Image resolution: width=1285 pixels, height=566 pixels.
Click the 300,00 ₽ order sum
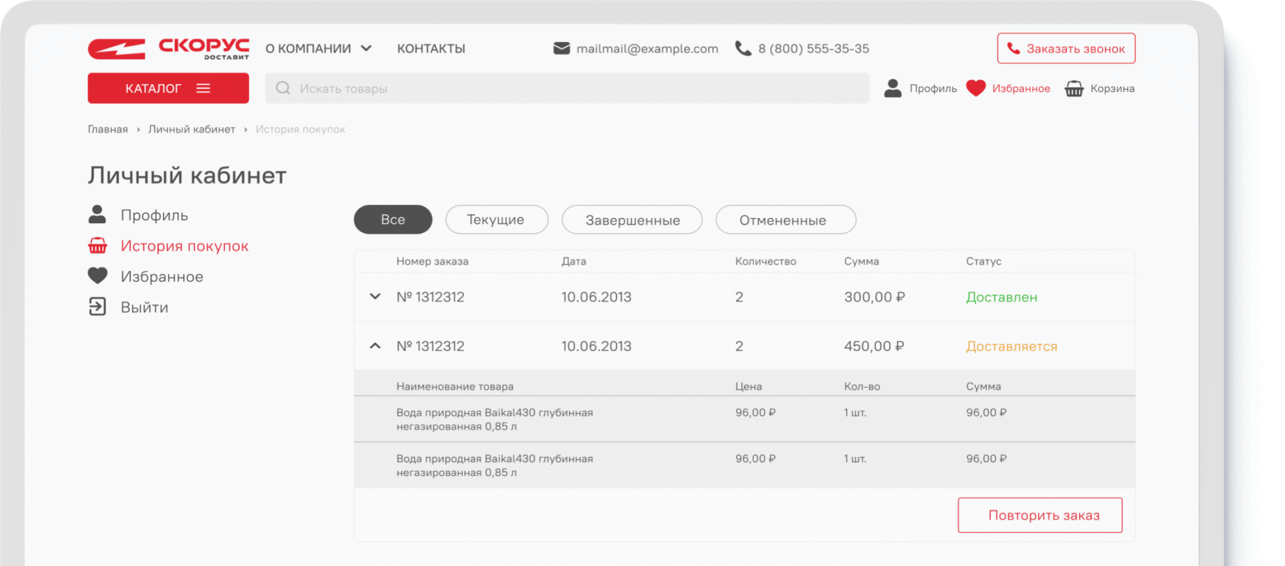tap(875, 297)
